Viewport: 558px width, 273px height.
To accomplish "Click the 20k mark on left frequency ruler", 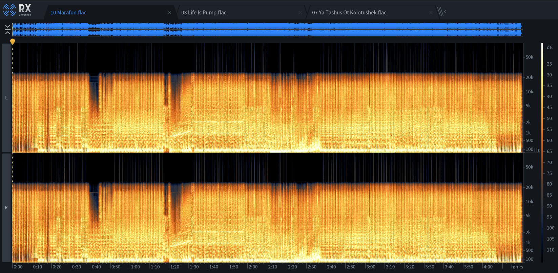I will click(529, 77).
